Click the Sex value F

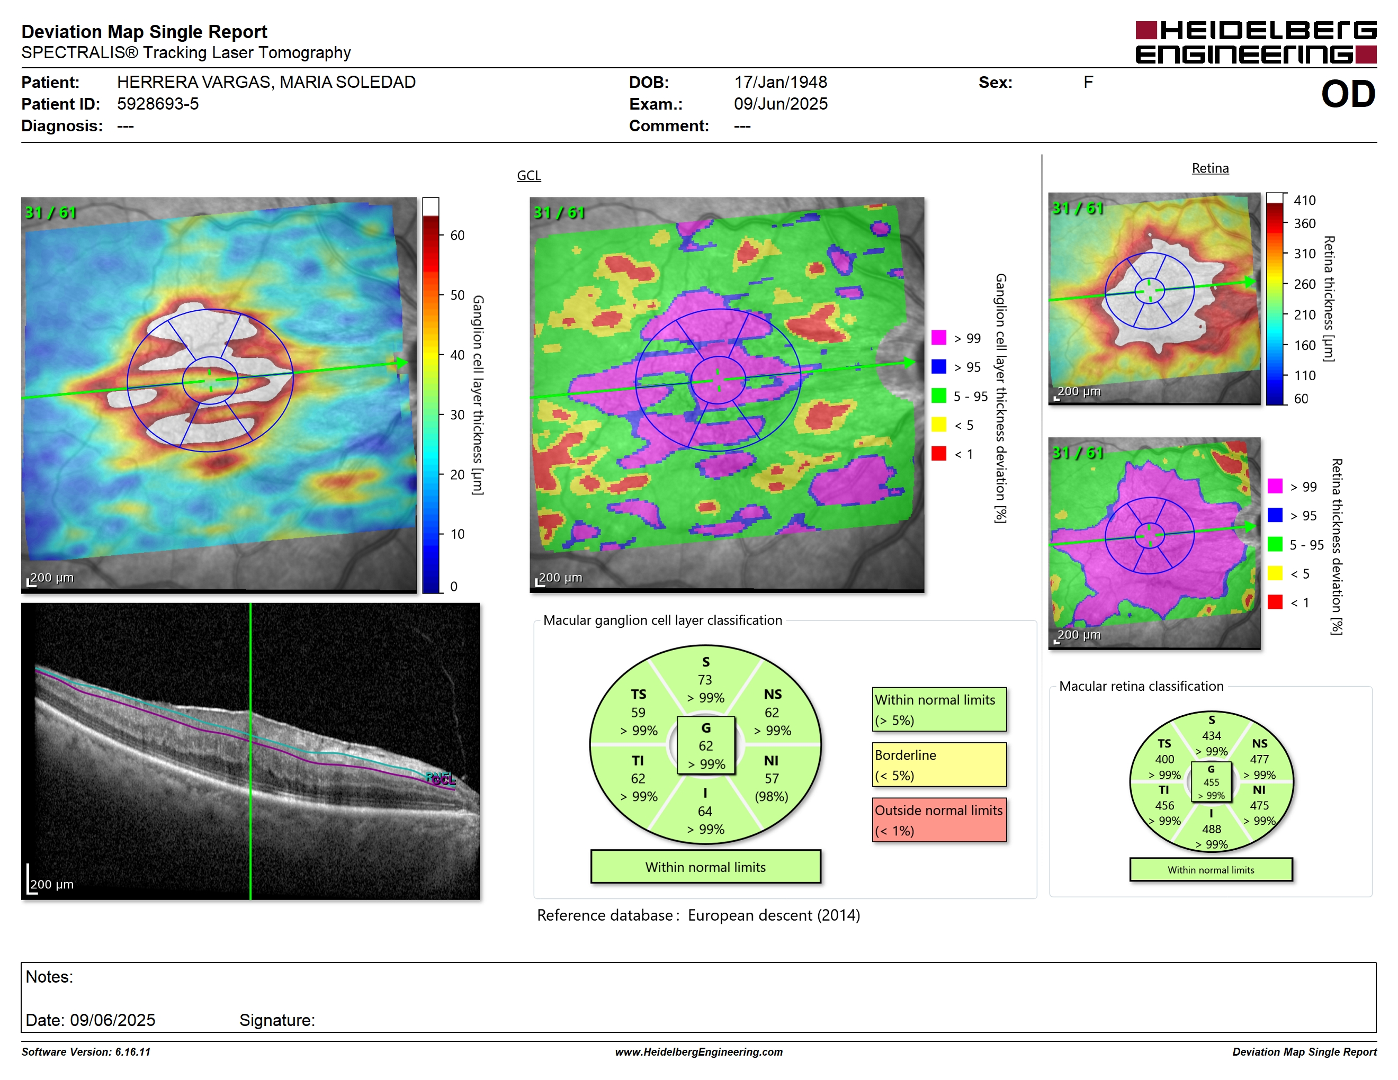click(x=1088, y=82)
